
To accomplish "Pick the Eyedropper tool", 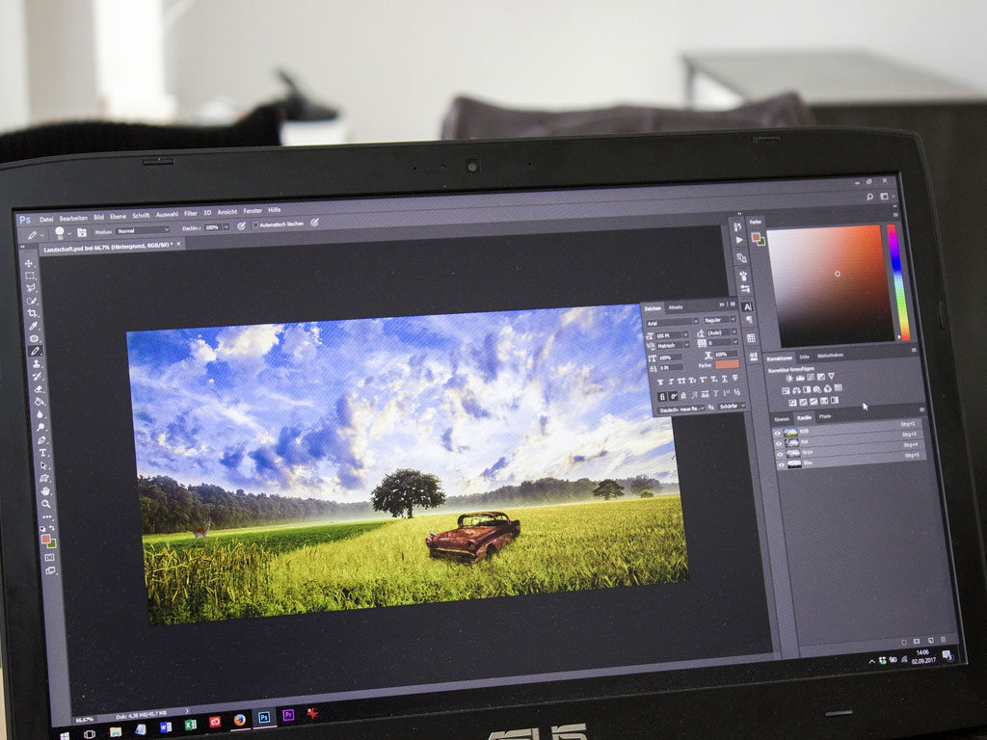I will 34,326.
